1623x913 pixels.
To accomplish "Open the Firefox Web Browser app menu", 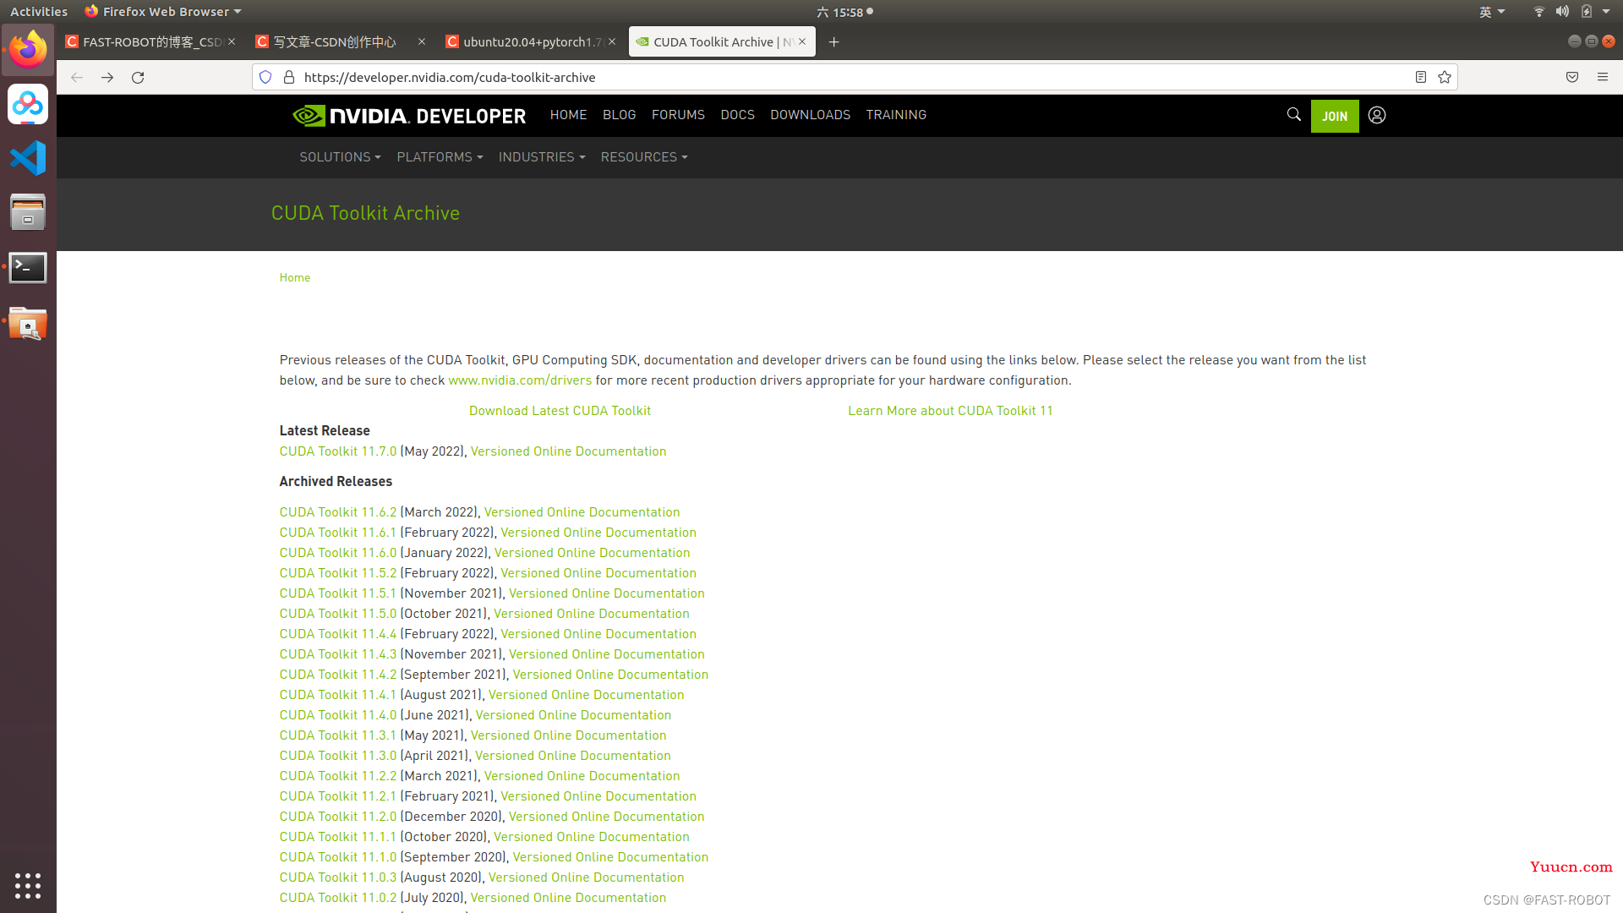I will [163, 12].
